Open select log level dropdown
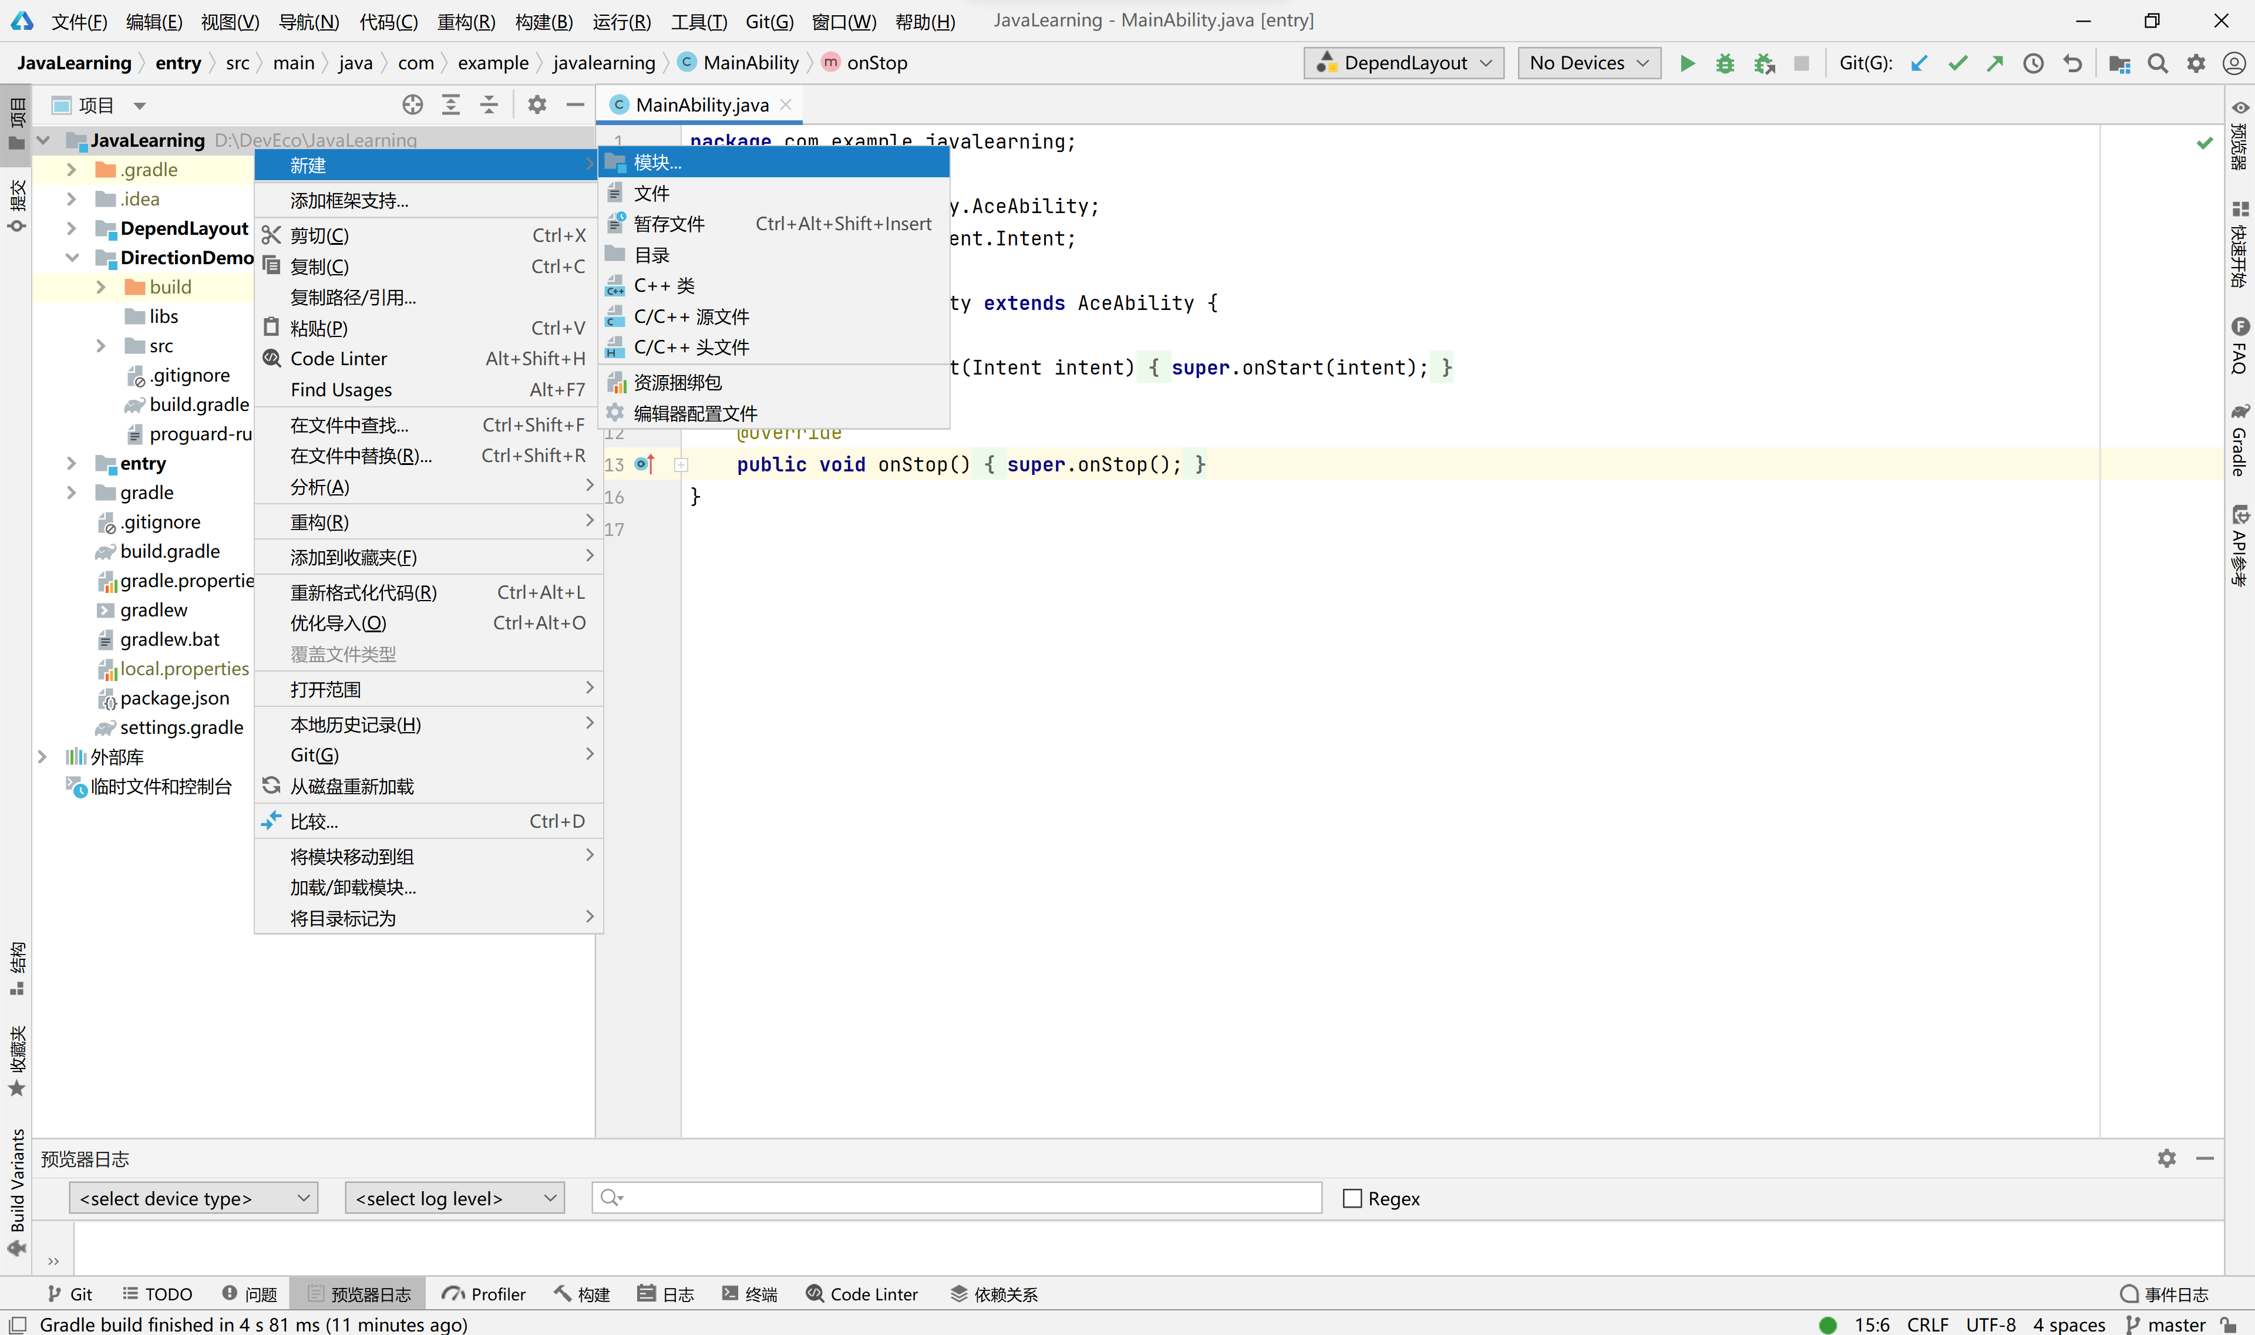The height and width of the screenshot is (1335, 2255). 455,1198
